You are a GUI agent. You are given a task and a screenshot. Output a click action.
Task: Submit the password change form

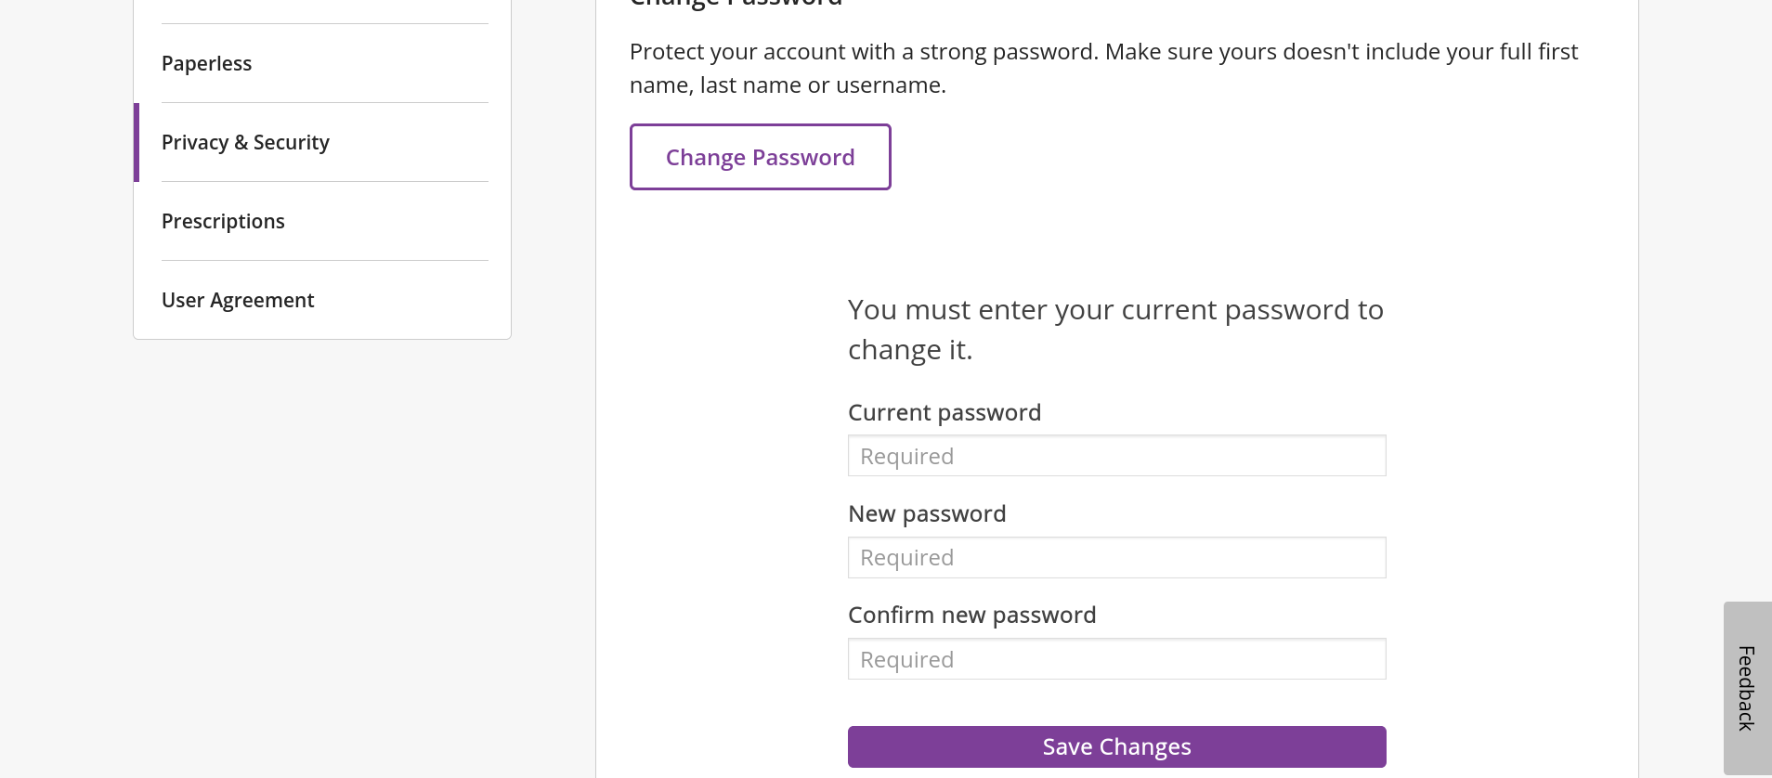pos(1115,746)
